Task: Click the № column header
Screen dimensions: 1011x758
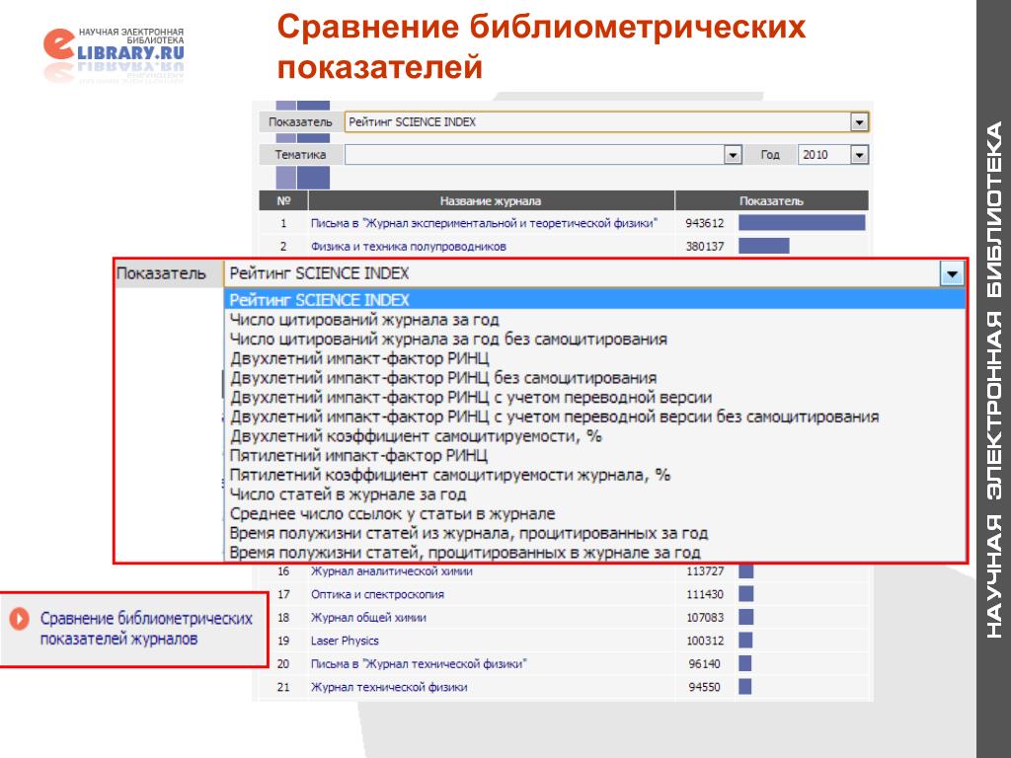Action: 283,201
